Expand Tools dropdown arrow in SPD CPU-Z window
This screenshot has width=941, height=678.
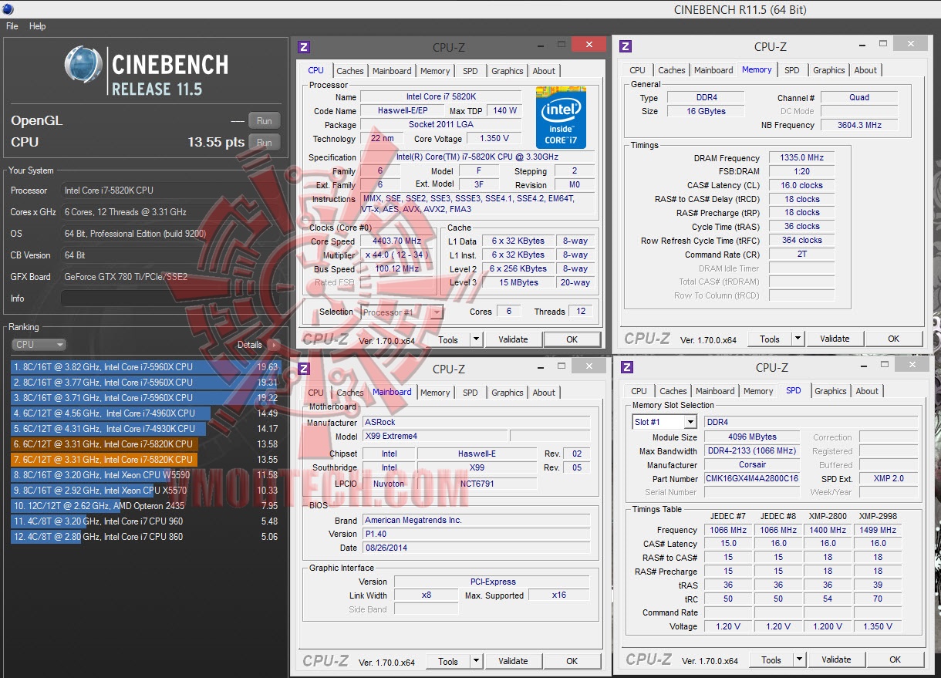pyautogui.click(x=799, y=659)
